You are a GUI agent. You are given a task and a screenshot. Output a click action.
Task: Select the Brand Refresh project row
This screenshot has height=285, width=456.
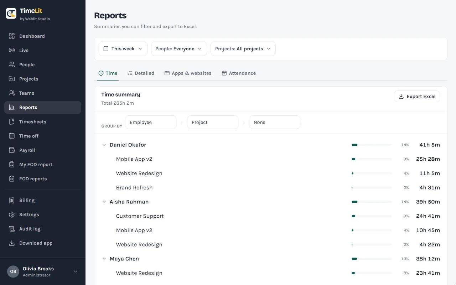tap(271, 187)
